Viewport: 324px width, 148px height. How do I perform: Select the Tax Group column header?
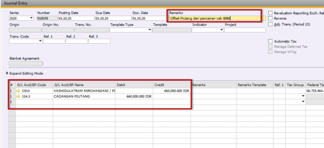click(x=295, y=85)
